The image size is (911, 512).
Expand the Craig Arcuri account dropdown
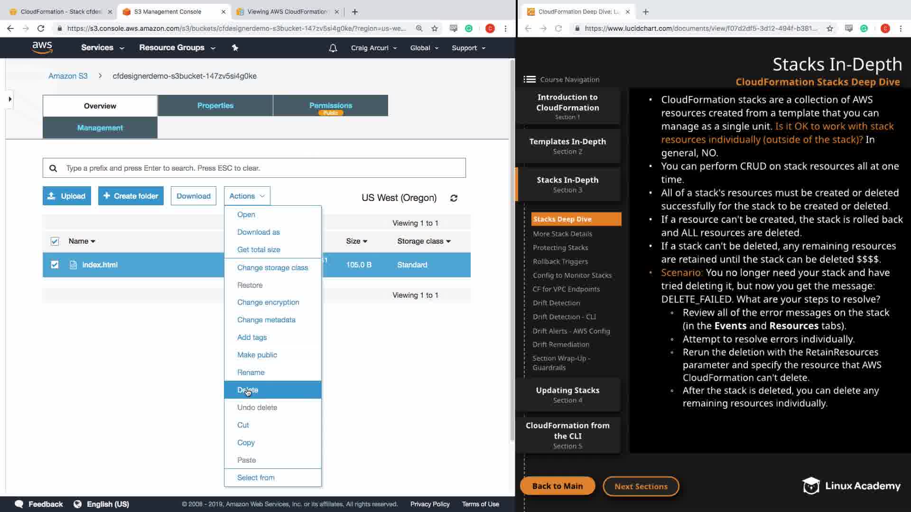point(373,48)
